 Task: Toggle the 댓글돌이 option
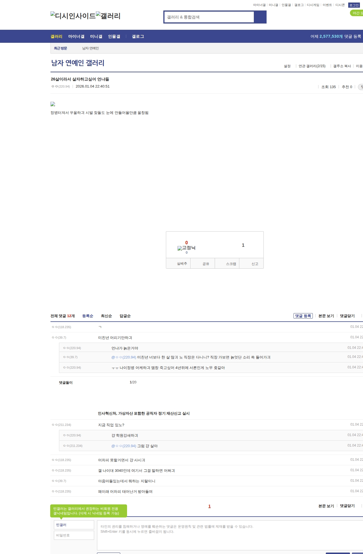coord(66,383)
